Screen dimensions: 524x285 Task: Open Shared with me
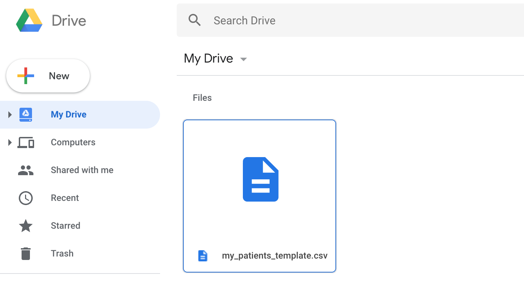(x=82, y=170)
